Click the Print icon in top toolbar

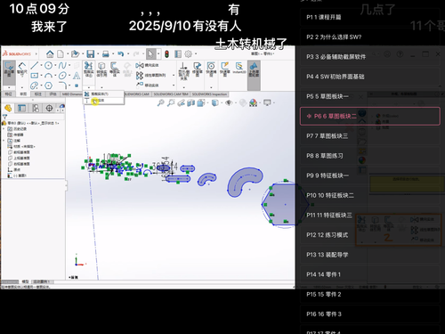106,54
